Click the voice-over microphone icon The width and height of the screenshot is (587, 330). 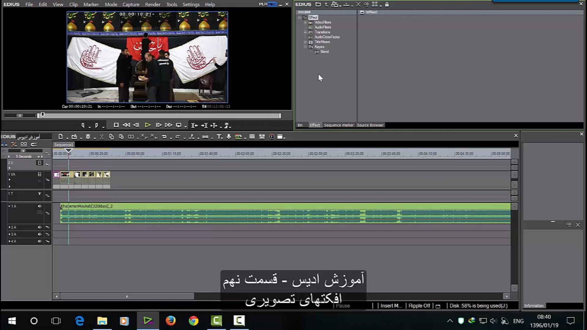[x=229, y=137]
